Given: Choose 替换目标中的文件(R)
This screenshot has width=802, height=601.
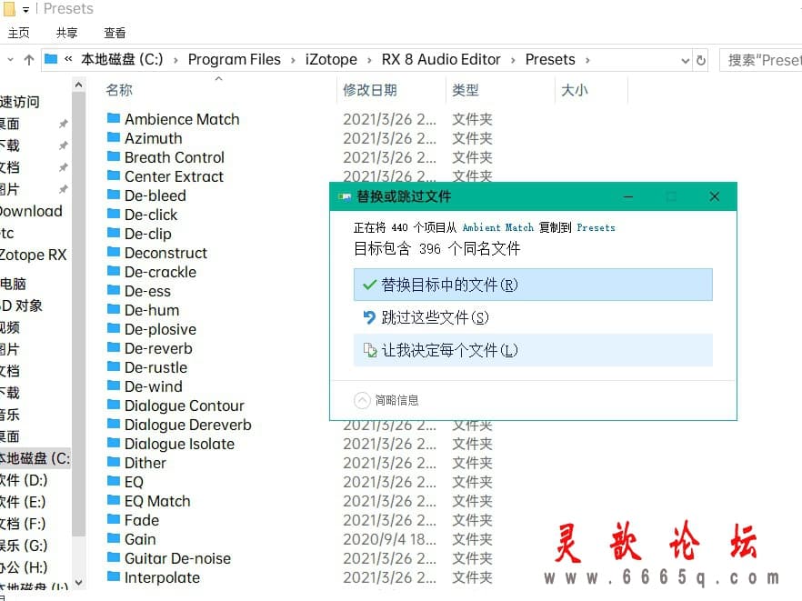Looking at the screenshot, I should coord(533,285).
